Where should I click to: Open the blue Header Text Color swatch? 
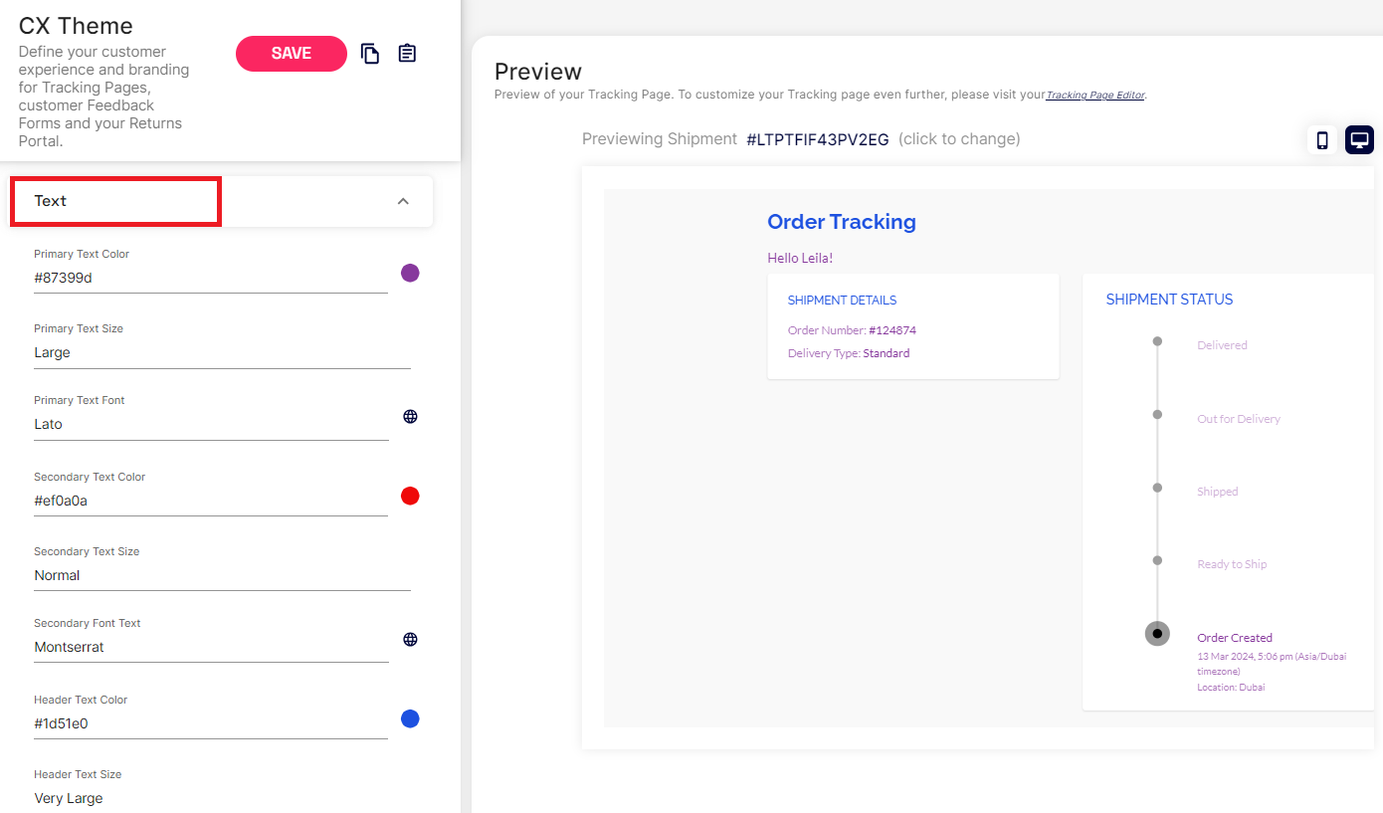pos(410,719)
